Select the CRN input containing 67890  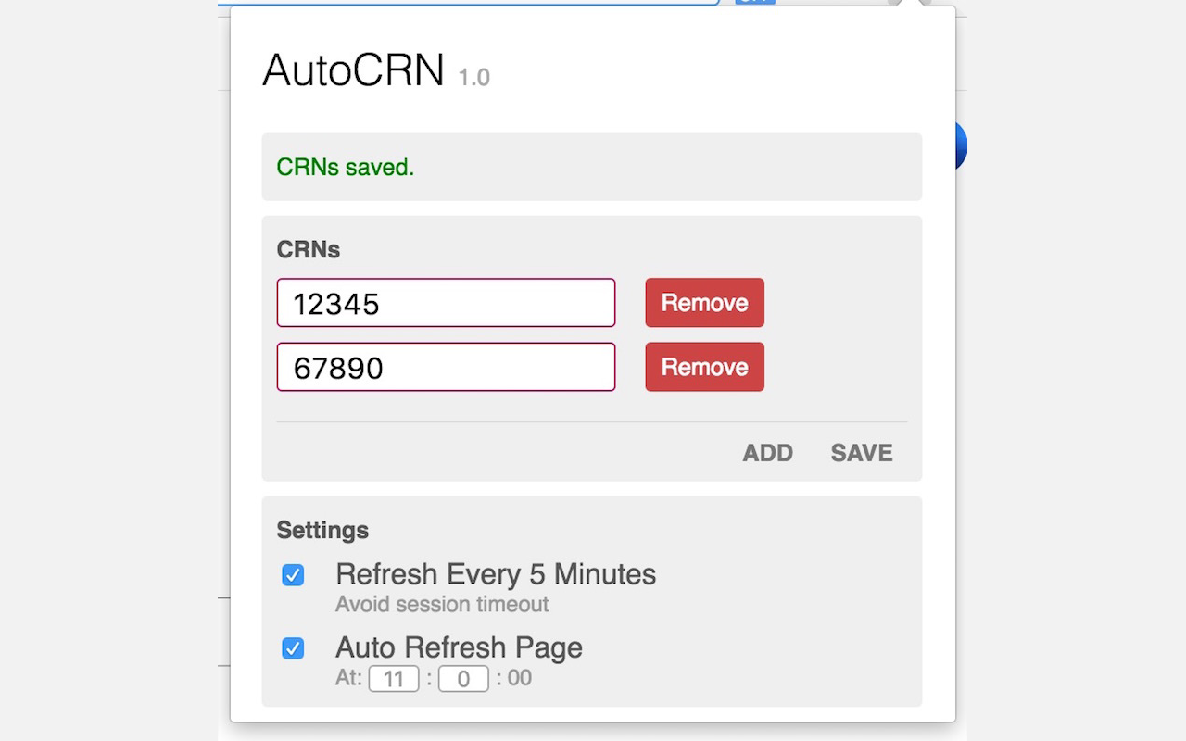click(446, 367)
